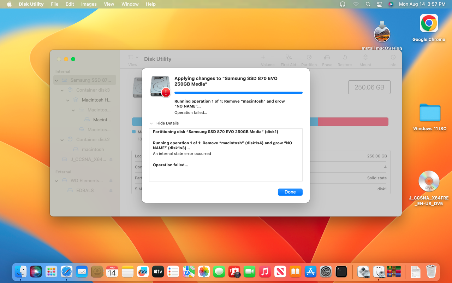Image resolution: width=452 pixels, height=283 pixels.
Task: Click the minus remove Volume icon
Action: [272, 57]
